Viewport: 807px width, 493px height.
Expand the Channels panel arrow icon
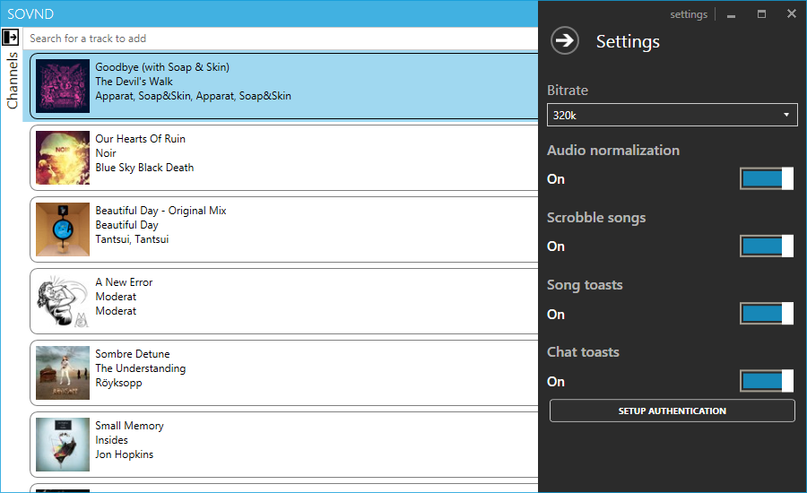click(x=11, y=38)
